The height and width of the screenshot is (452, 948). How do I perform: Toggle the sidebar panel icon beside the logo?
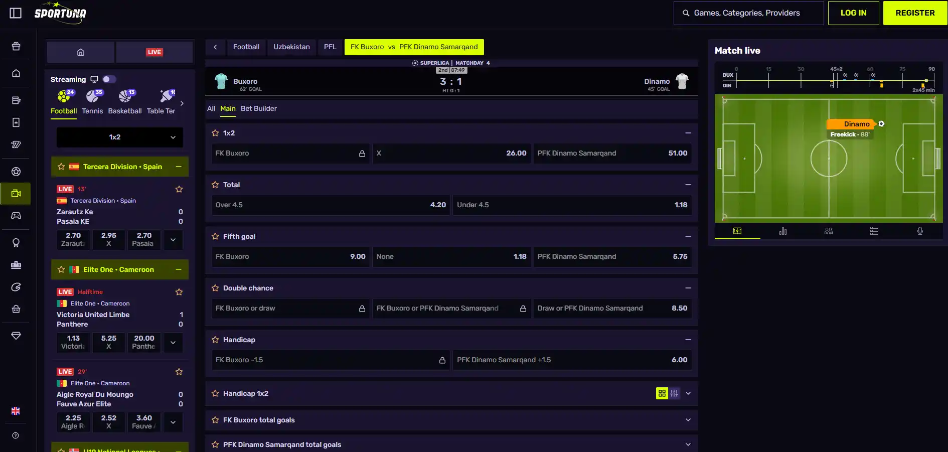(x=16, y=13)
